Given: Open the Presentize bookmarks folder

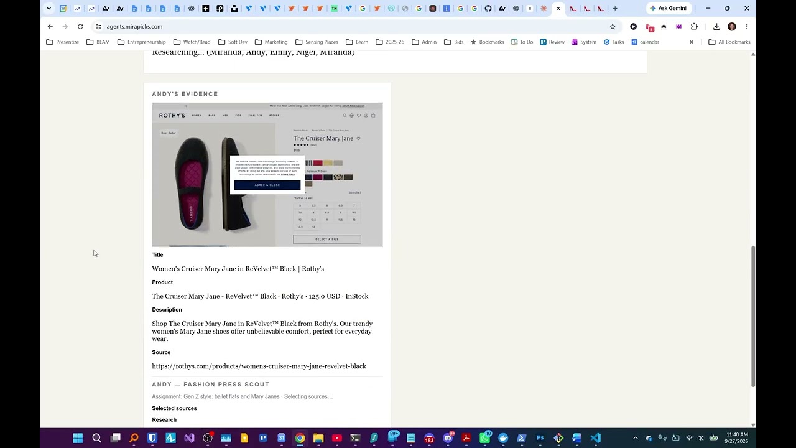Looking at the screenshot, I should 63,42.
